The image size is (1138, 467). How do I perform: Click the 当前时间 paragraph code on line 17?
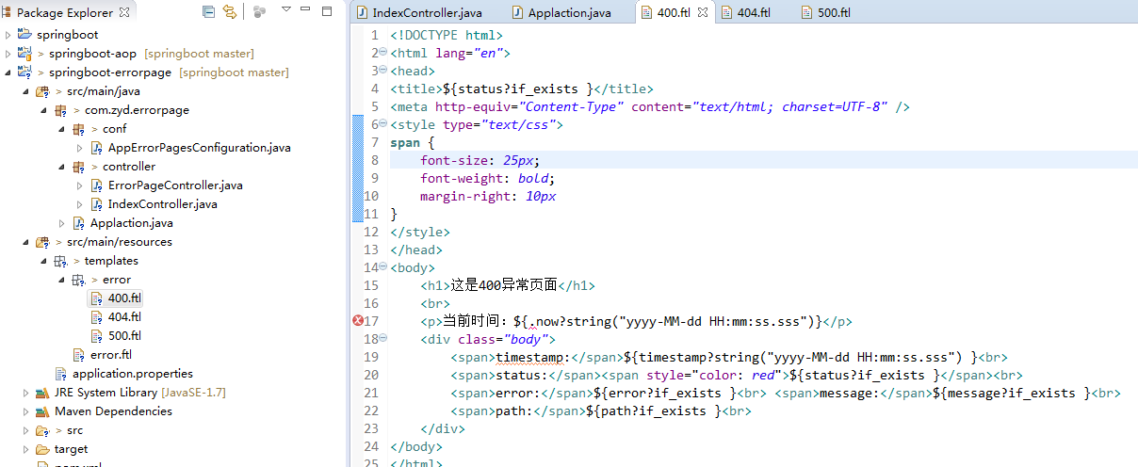(637, 322)
